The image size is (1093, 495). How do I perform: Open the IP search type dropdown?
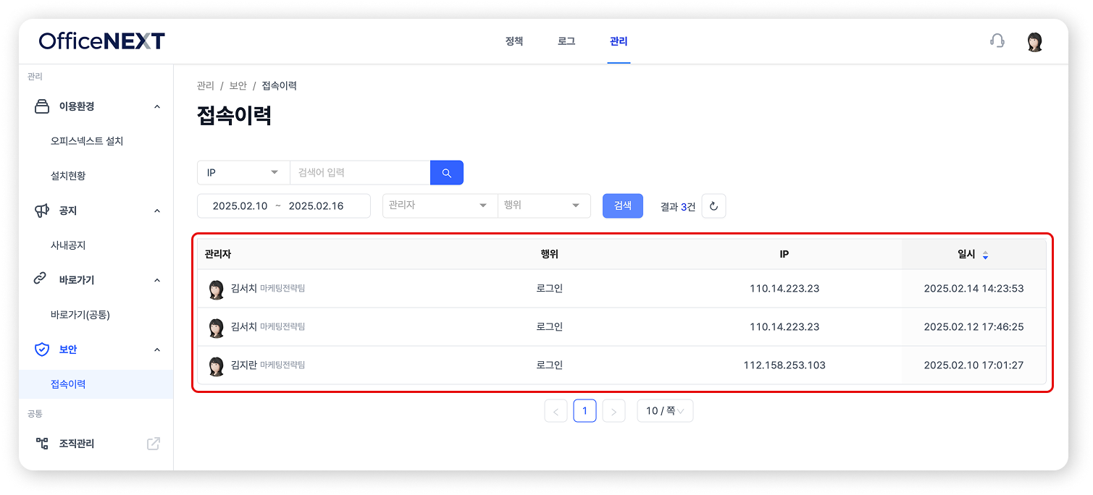243,173
